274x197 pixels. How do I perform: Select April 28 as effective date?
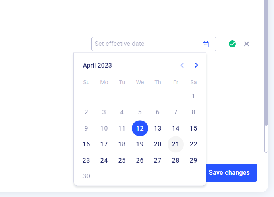(x=176, y=160)
